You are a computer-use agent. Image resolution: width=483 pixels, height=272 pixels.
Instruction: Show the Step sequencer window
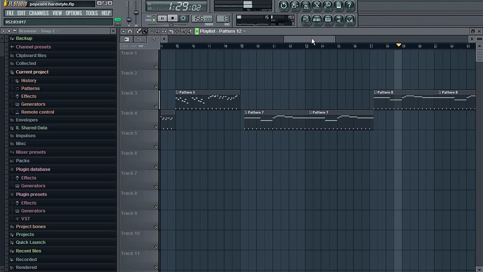pos(317,20)
